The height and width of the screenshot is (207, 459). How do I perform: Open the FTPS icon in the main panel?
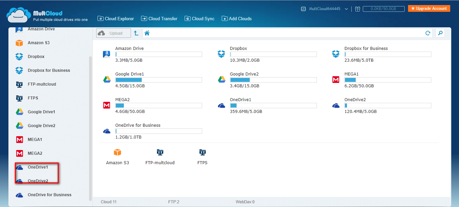[202, 152]
